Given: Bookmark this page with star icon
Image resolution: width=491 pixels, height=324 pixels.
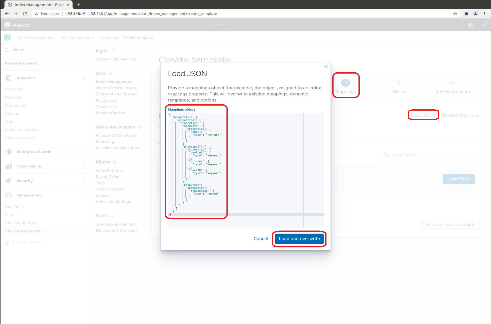Looking at the screenshot, I should click(455, 14).
